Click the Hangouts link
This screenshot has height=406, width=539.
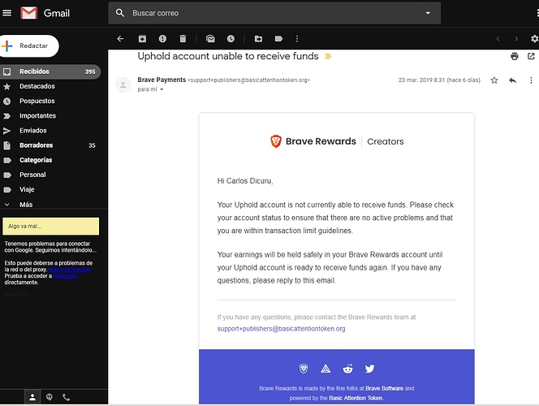[x=65, y=276]
